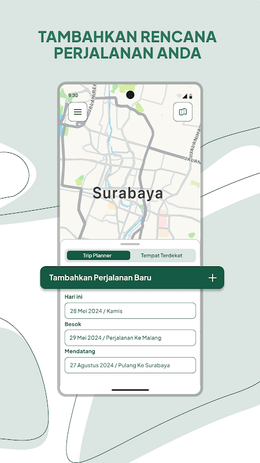Click the 'Hari ini' section label
Viewport: 260px width, 463px height.
click(x=73, y=297)
